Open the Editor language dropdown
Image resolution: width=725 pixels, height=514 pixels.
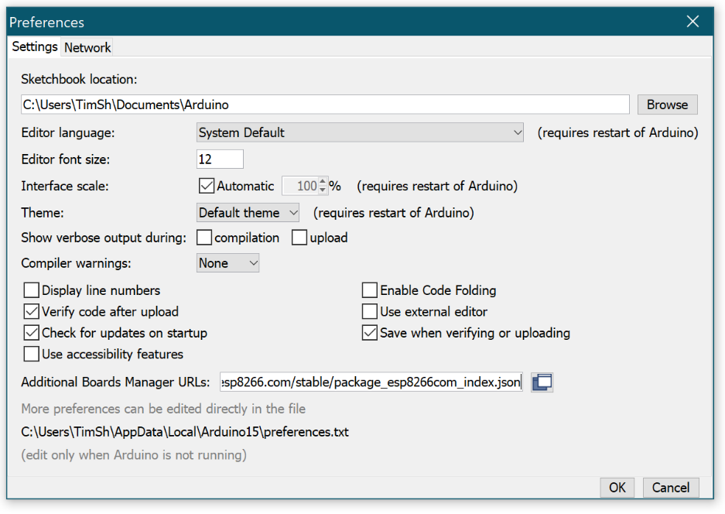coord(360,133)
